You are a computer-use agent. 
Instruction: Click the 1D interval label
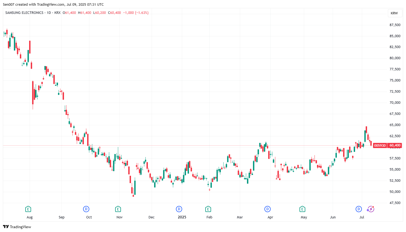49,13
